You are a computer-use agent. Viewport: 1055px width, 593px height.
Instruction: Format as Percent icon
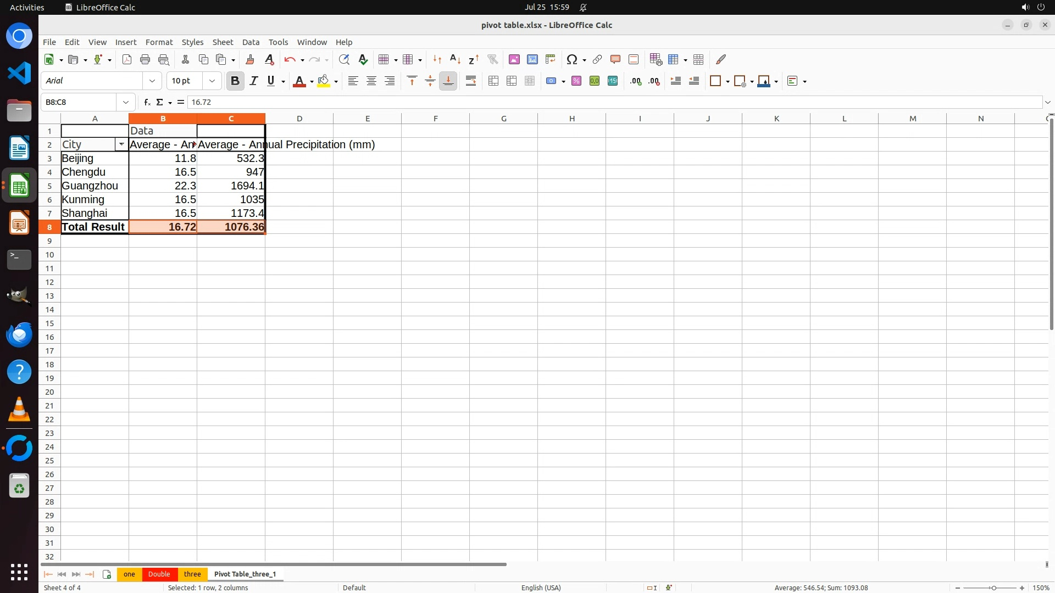576,81
